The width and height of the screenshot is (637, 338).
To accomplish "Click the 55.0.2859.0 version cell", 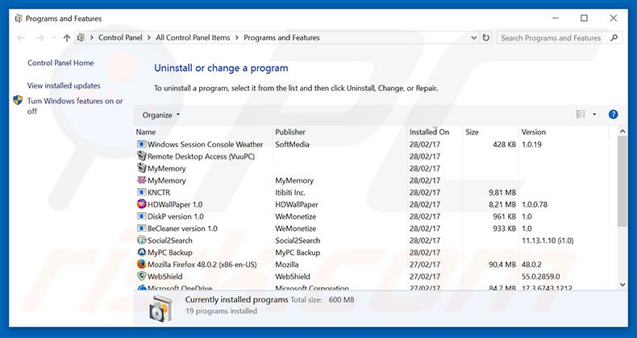I will coord(541,276).
